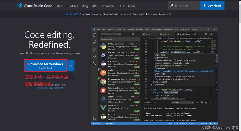Click the master branch status bar item
This screenshot has height=131, width=241.
(97, 123)
